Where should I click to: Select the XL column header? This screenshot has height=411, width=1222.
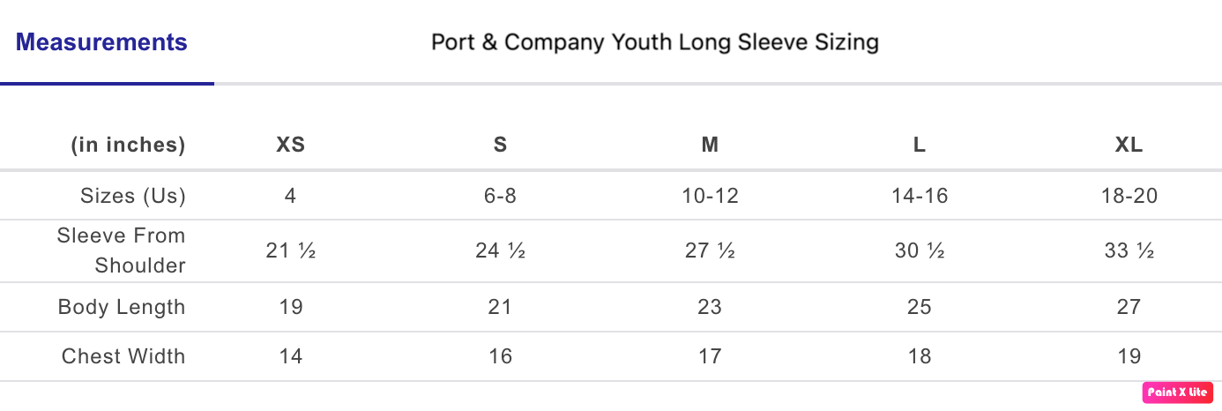pyautogui.click(x=1129, y=146)
